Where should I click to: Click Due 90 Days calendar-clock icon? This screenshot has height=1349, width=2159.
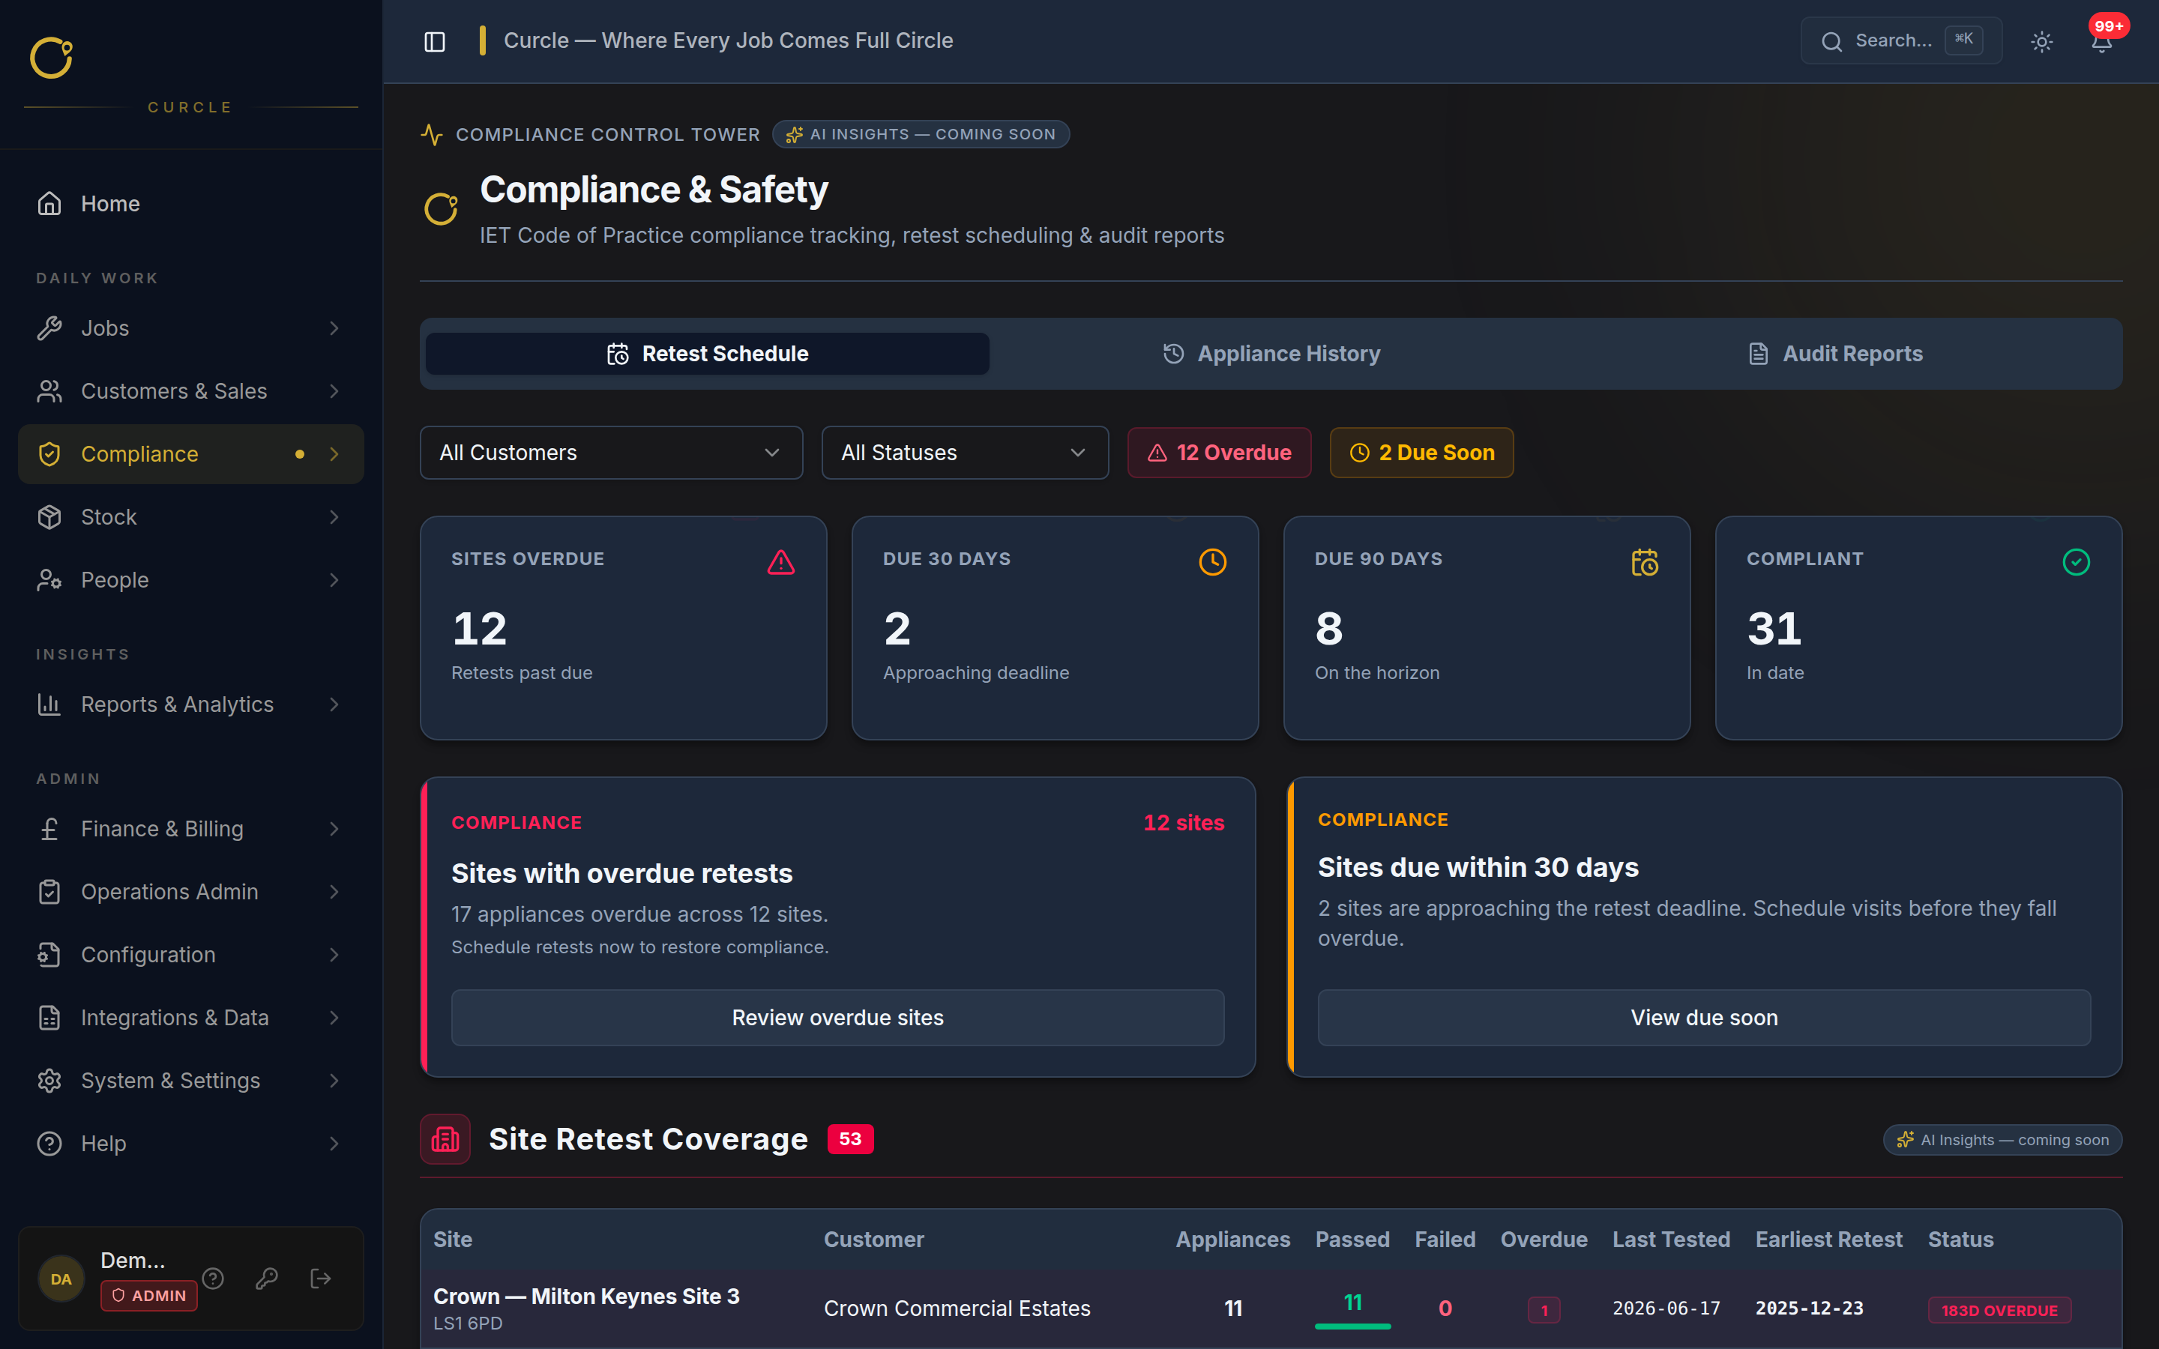coord(1644,562)
